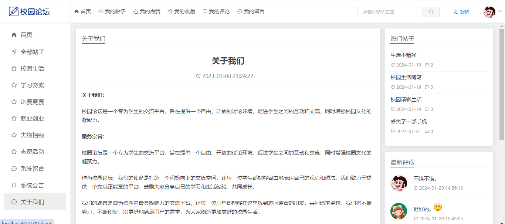505x224 pixels.
Task: Click the home icon in top navigation
Action: click(x=77, y=11)
